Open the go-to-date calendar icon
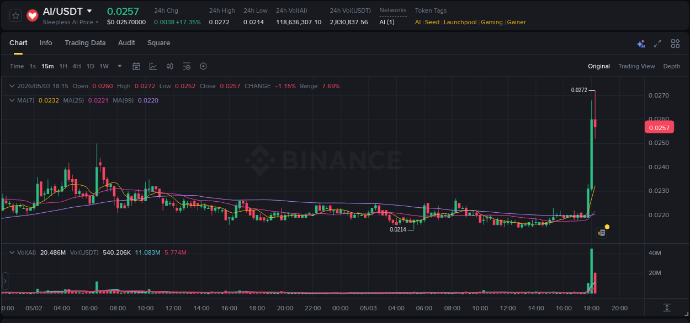Viewport: 690px width, 323px height. [x=136, y=66]
